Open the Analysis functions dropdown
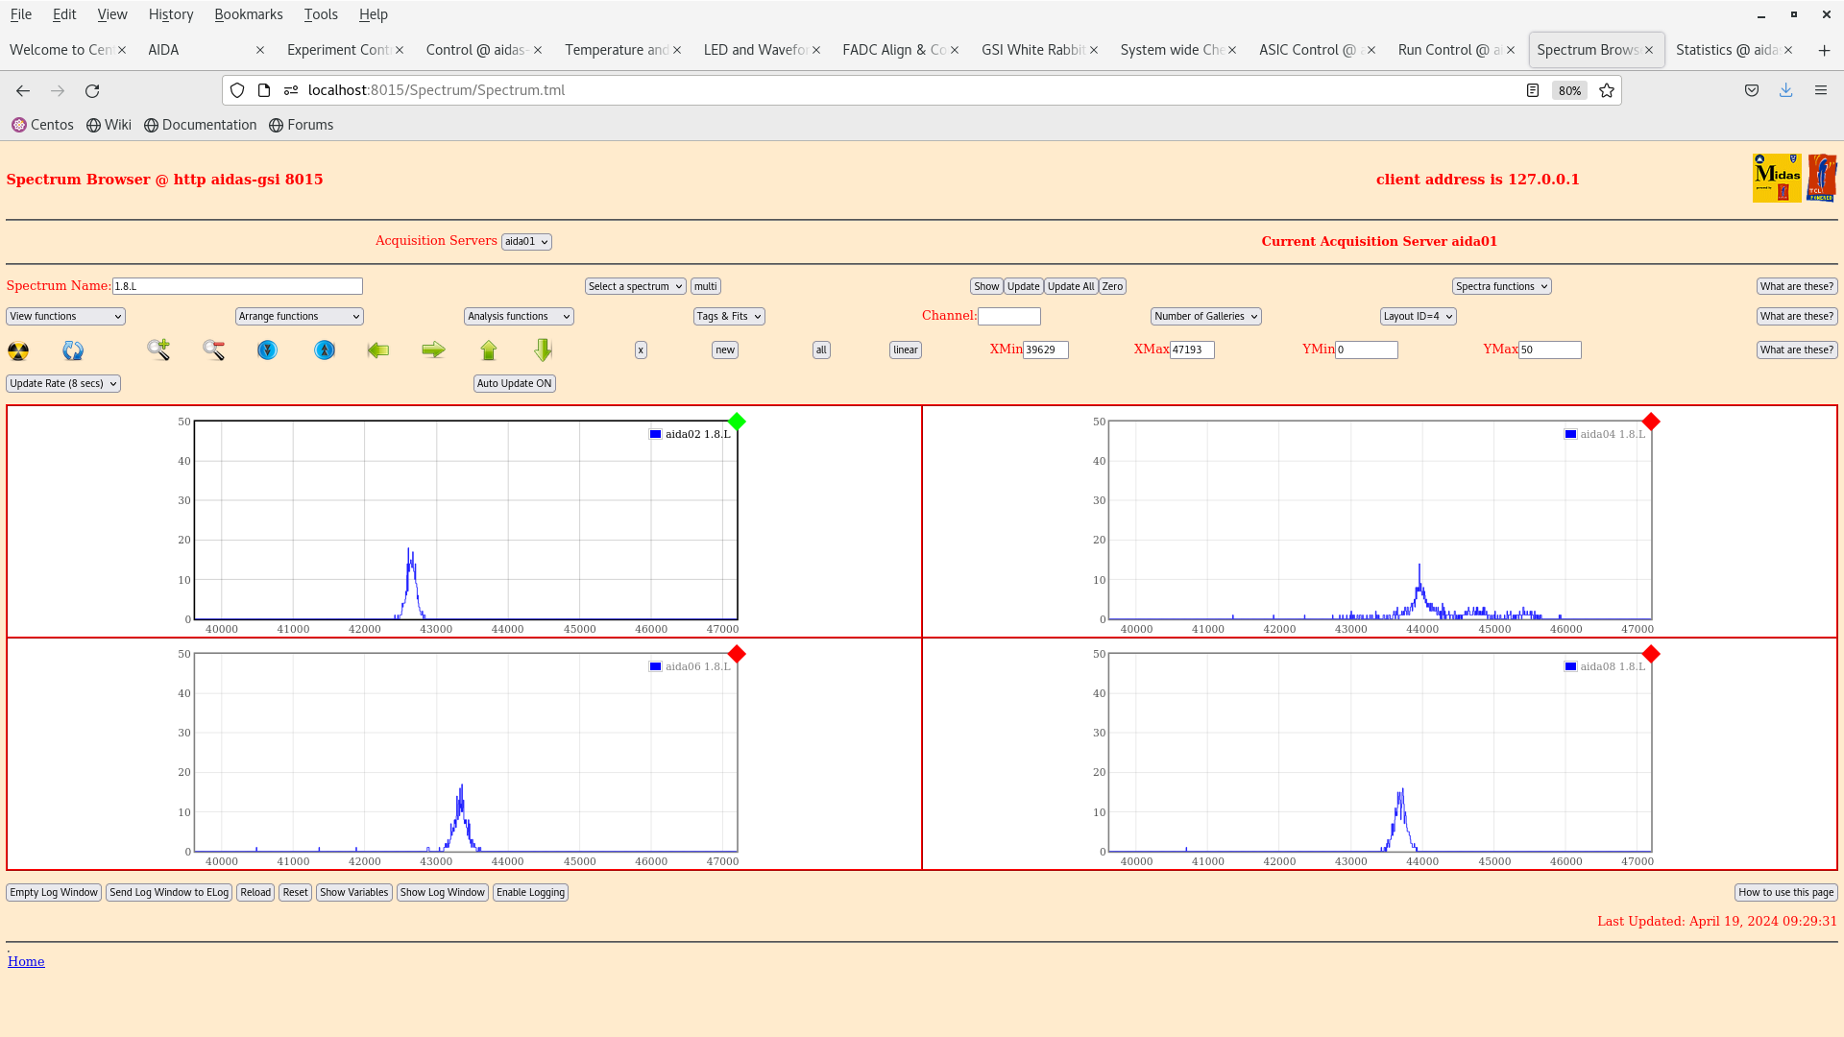 519,316
